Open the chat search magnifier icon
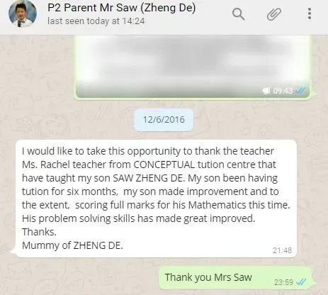Viewport: 328px width, 295px height. (x=238, y=14)
